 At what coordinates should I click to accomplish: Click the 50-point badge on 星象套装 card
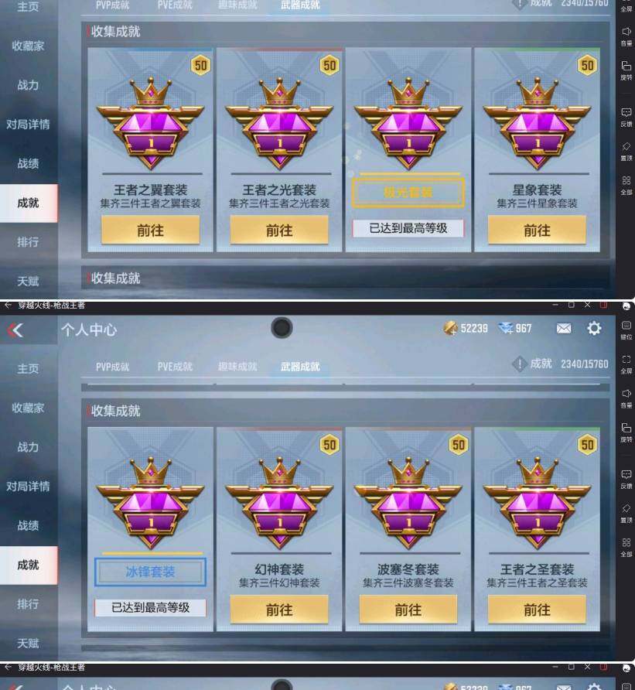pos(588,66)
